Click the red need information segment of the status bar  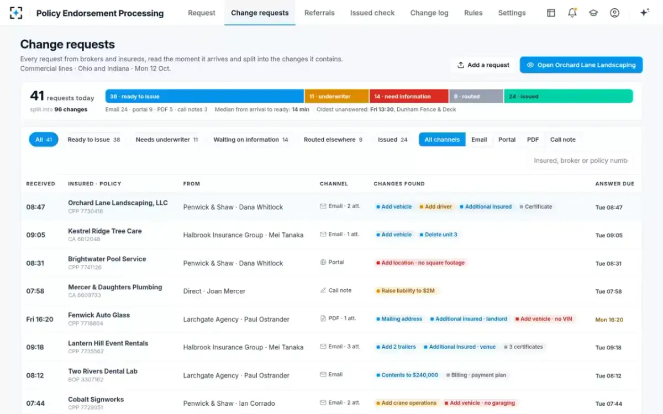[x=409, y=96]
